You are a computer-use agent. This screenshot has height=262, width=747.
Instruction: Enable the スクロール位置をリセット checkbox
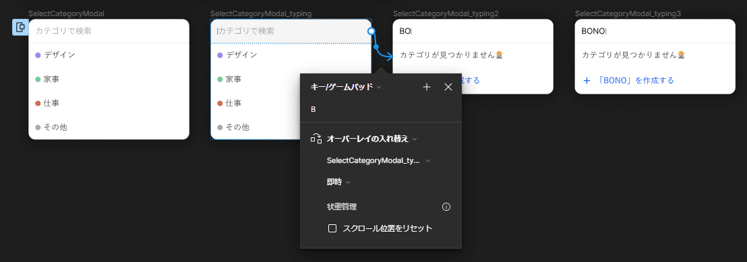pyautogui.click(x=332, y=228)
